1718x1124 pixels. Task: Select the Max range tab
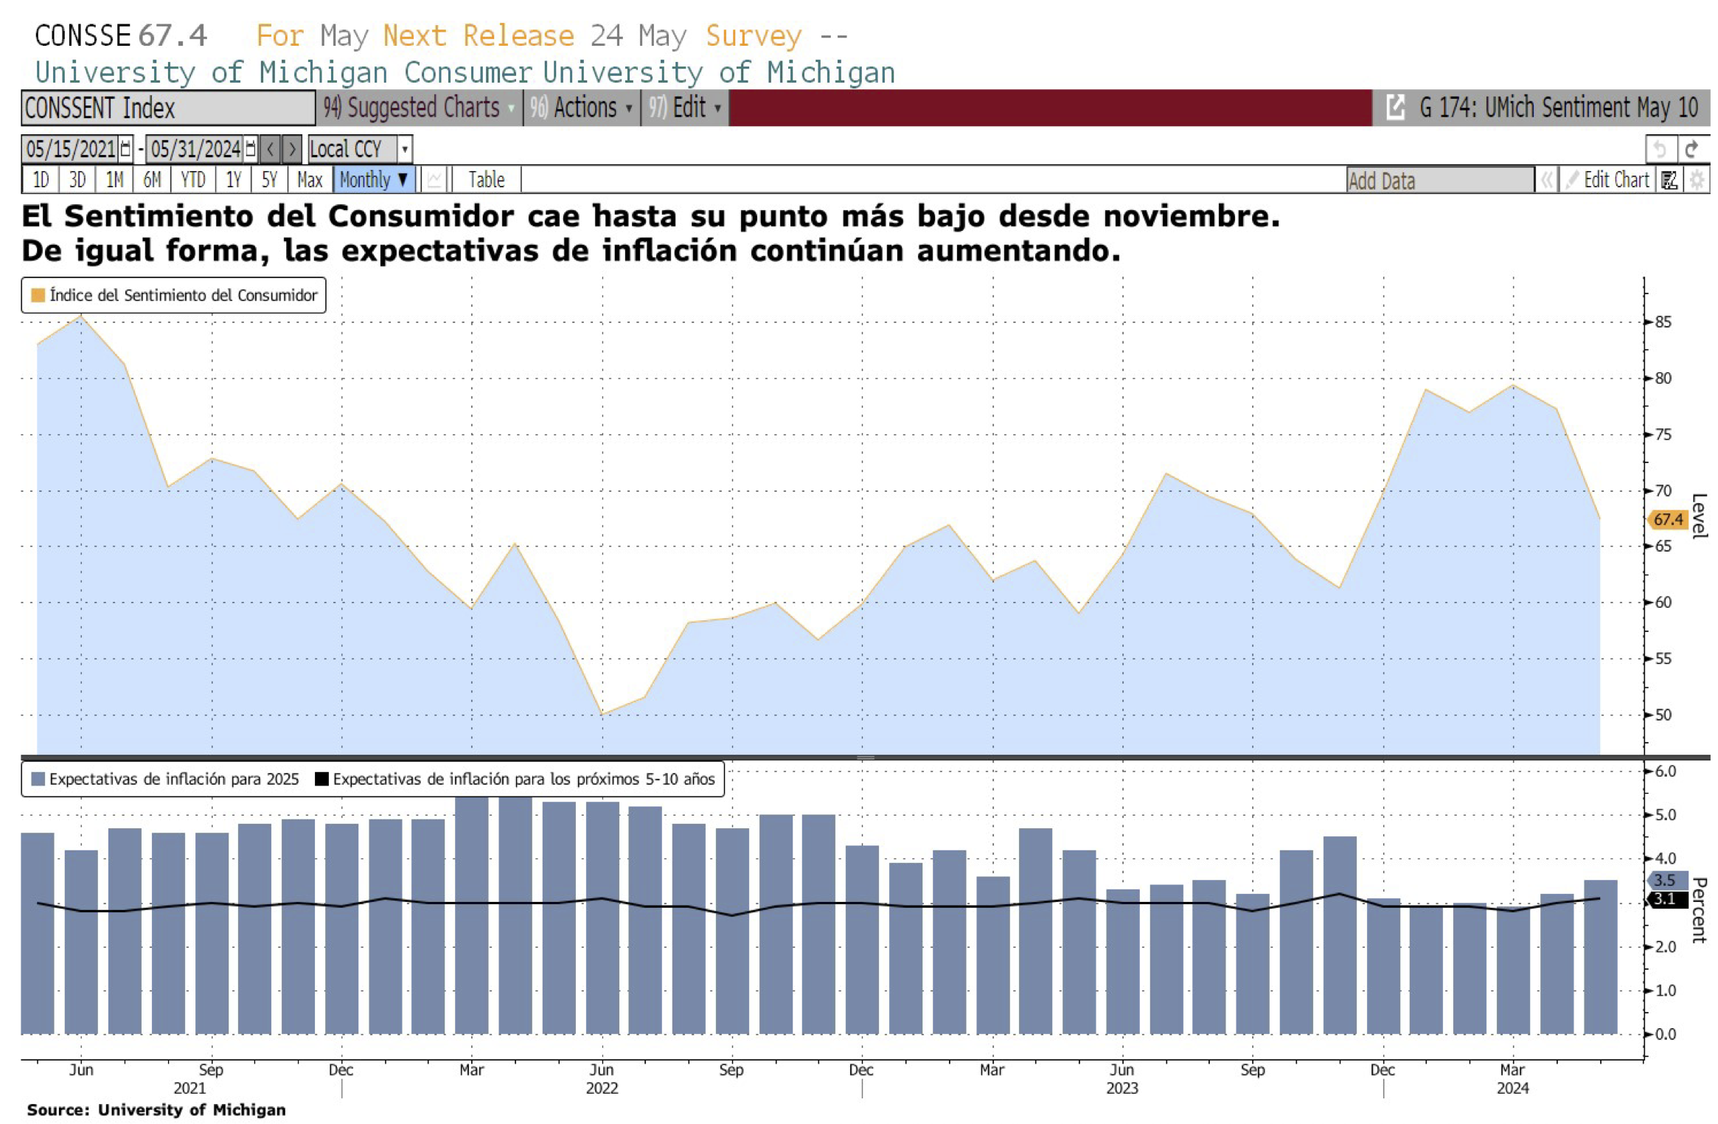310,180
